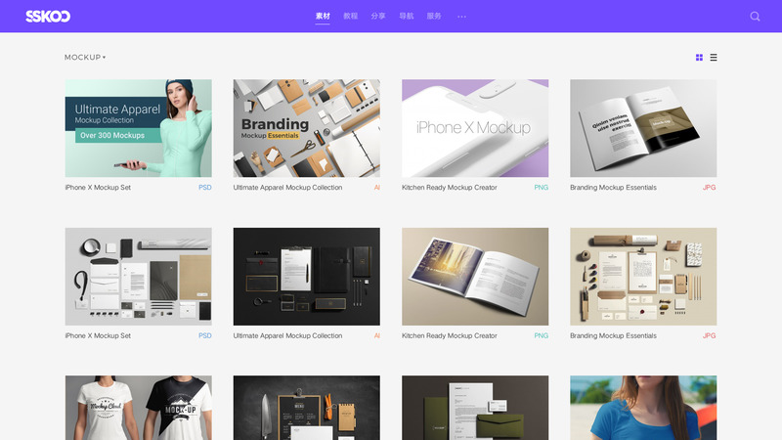This screenshot has height=440, width=782.
Task: Expand the MOCKUP category dropdown
Action: pyautogui.click(x=85, y=58)
